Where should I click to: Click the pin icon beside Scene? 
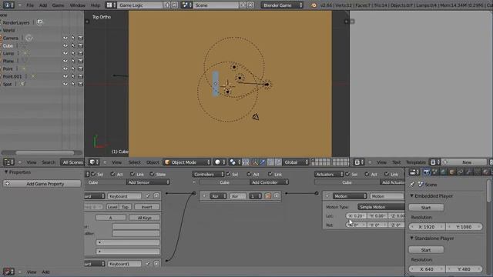click(412, 185)
